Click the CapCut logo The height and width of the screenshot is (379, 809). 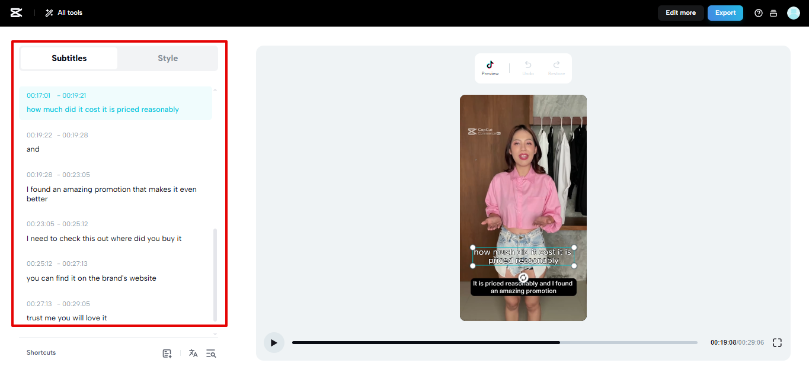16,12
